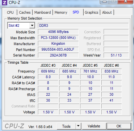Open the Tools dropdown arrow
This screenshot has width=134, height=131.
tap(78, 126)
